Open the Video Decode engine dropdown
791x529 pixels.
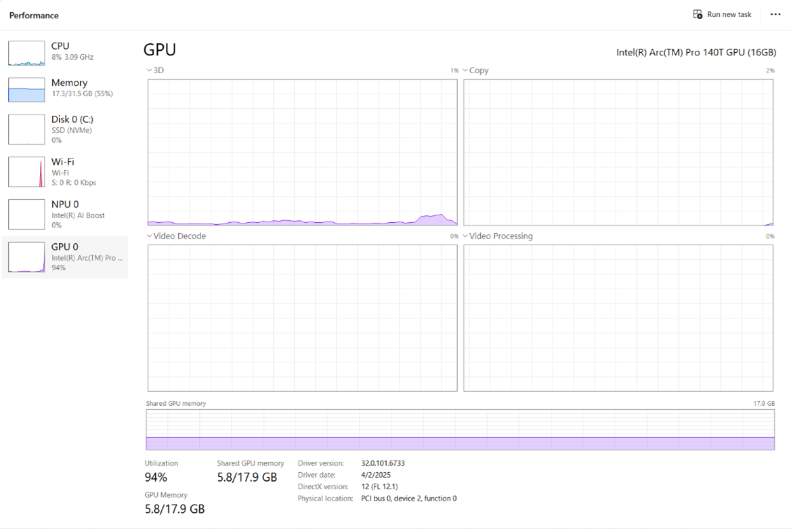pos(150,236)
